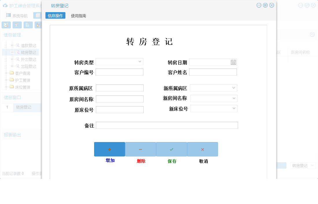The image size is (318, 204).
Task: Click the checkmark icon above 保存
Action: click(171, 149)
